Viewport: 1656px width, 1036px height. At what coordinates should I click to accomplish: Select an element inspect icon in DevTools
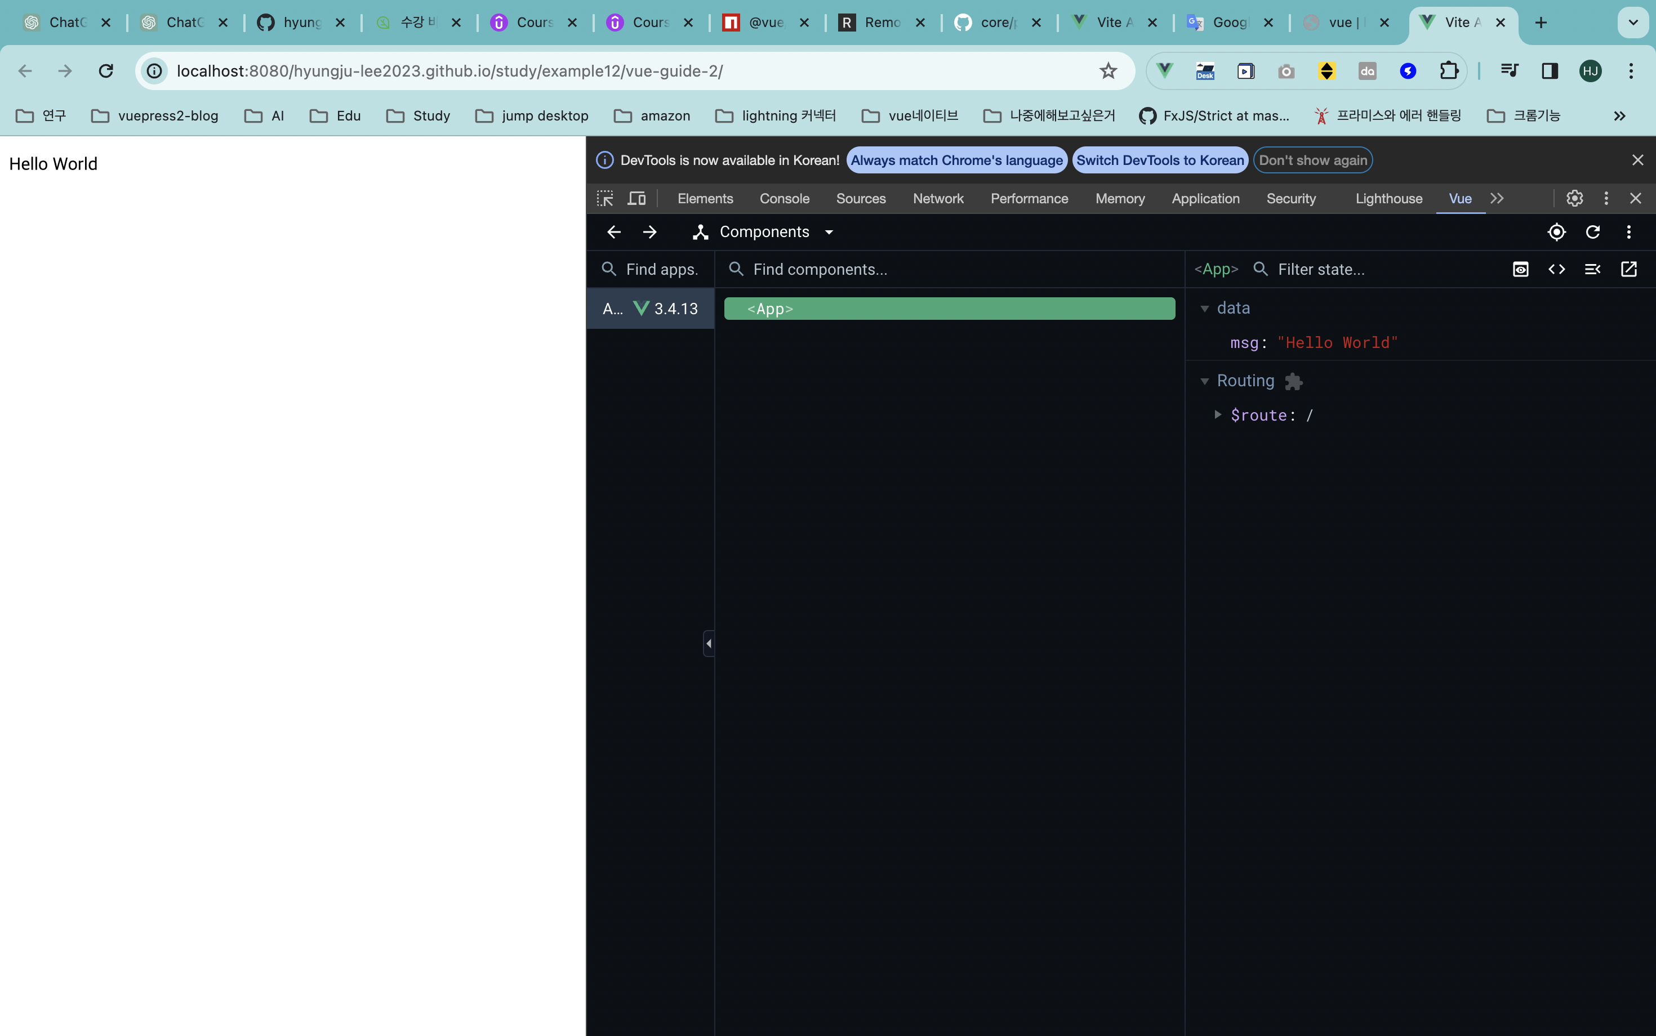tap(604, 199)
